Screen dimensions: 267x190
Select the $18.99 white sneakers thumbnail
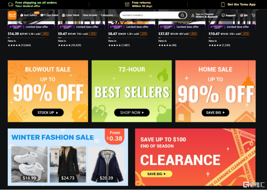pos(29,164)
